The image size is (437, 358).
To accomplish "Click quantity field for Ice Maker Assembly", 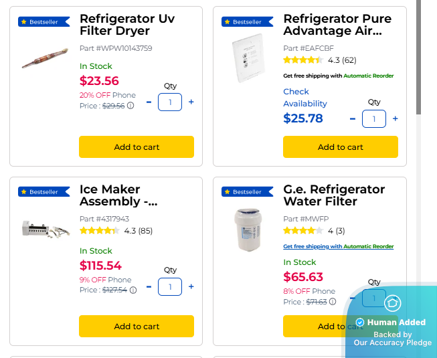I will 170,287.
